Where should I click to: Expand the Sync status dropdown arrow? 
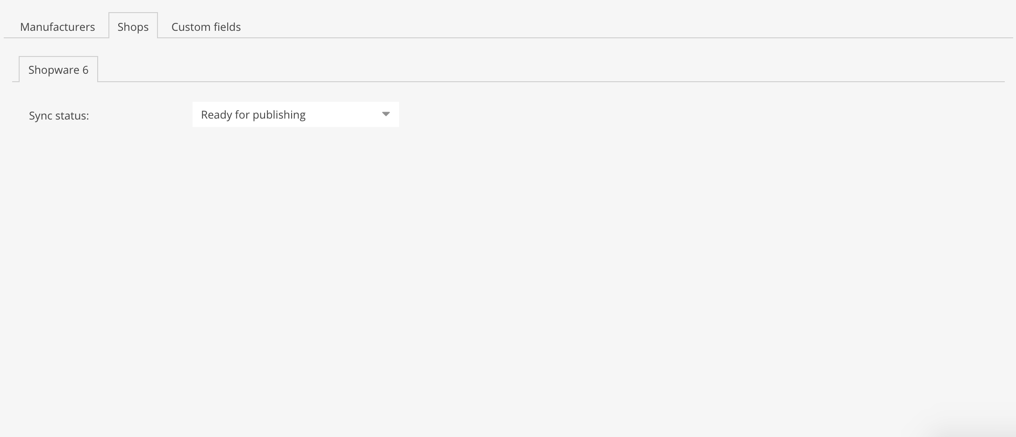coord(386,114)
